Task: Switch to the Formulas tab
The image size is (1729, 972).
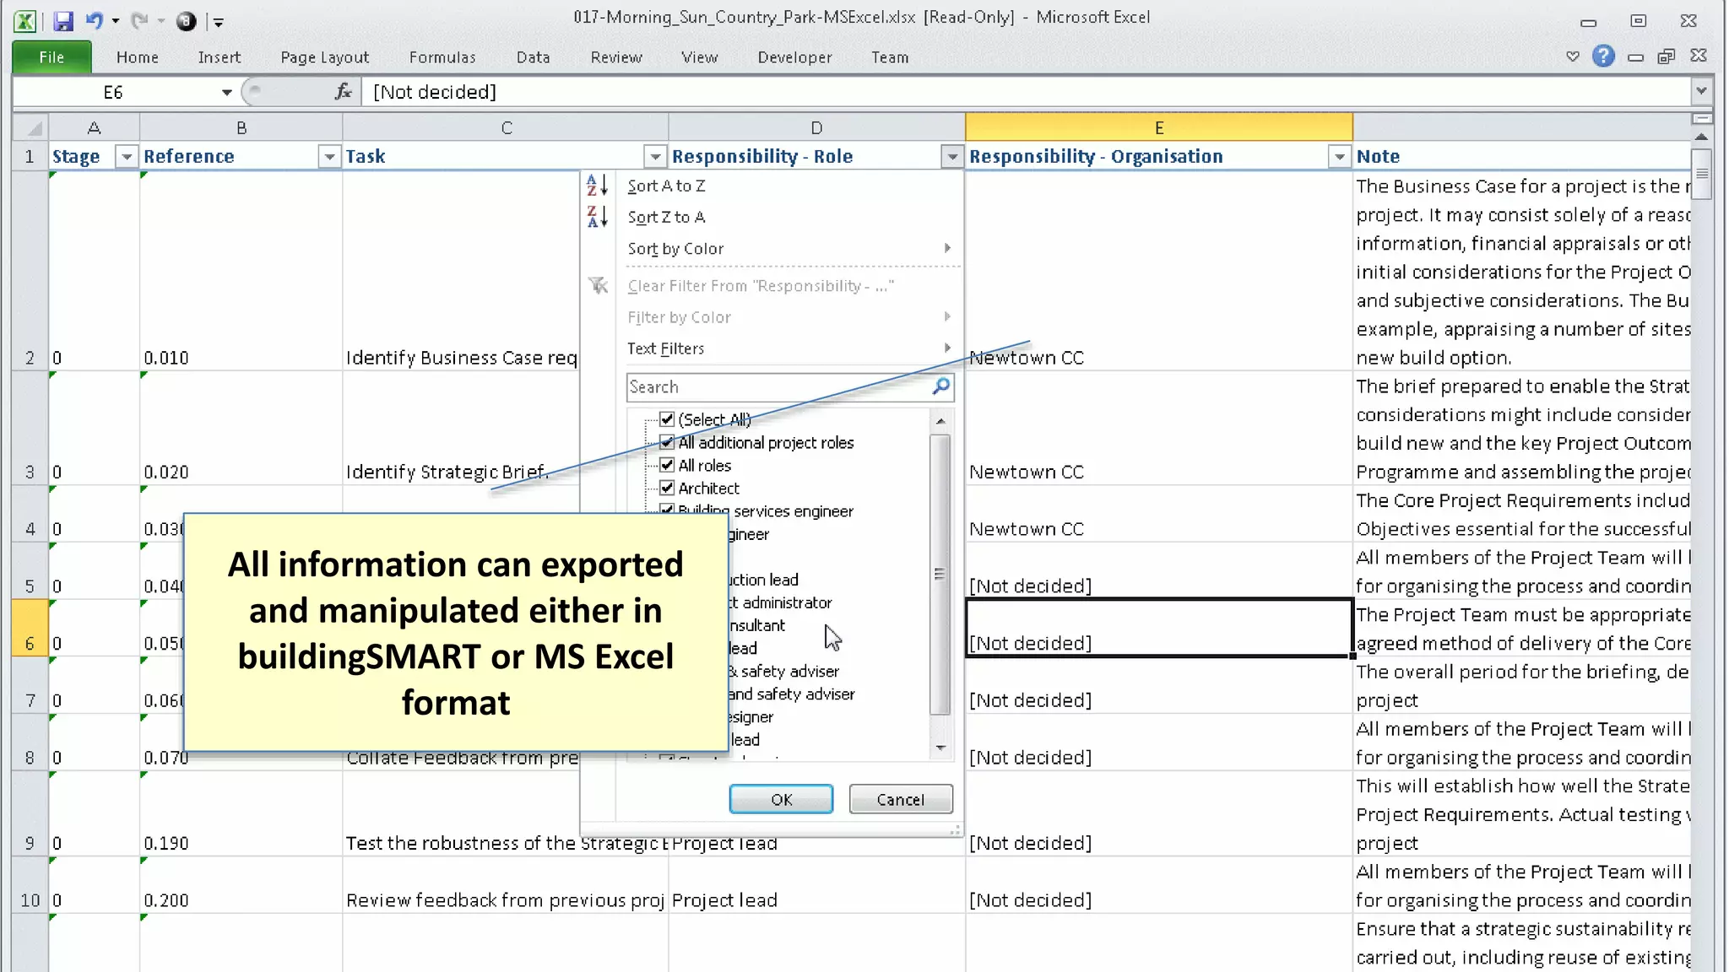Action: tap(442, 57)
